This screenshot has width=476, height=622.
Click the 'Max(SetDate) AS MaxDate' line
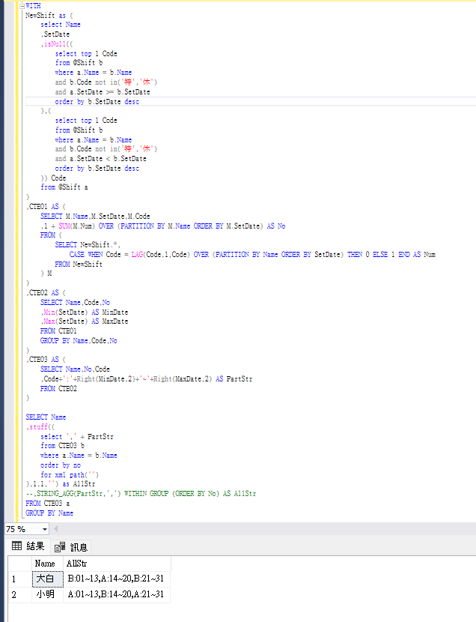pyautogui.click(x=85, y=321)
